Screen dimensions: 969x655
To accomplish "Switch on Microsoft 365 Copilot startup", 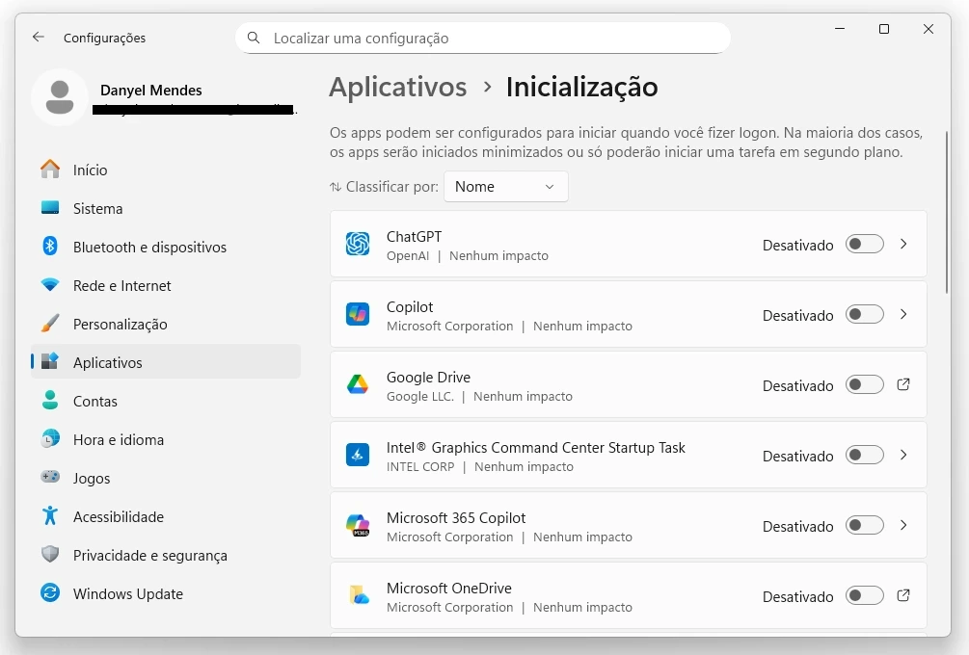I will click(x=865, y=525).
